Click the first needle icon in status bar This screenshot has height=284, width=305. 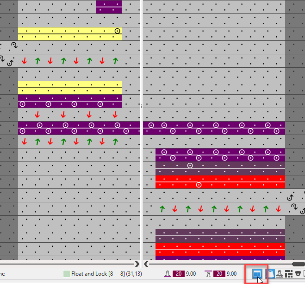click(167, 274)
